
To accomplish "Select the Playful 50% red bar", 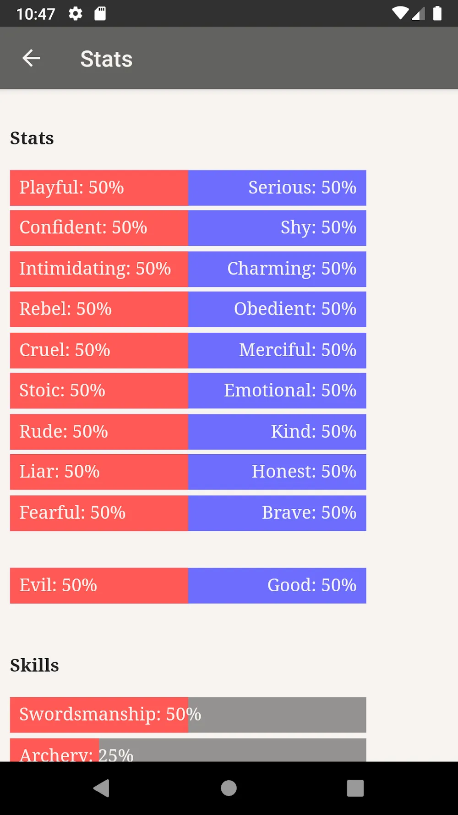I will pos(99,188).
